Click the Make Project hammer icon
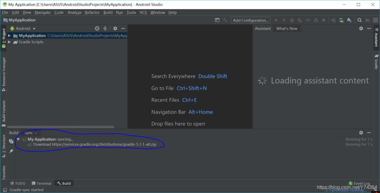Viewport: 380px width, 193px height. pyautogui.click(x=225, y=20)
